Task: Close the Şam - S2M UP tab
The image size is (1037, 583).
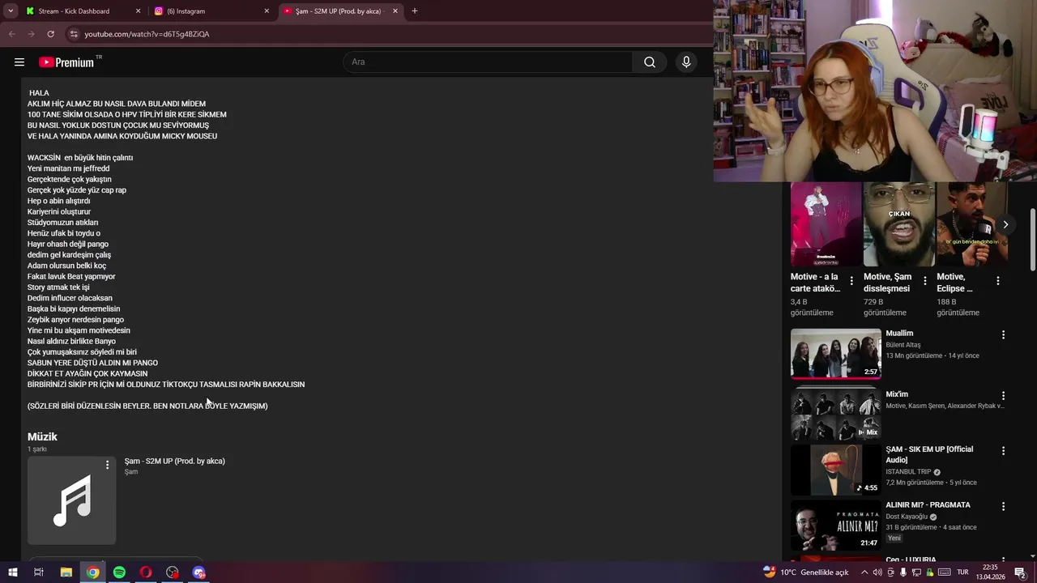Action: point(395,11)
